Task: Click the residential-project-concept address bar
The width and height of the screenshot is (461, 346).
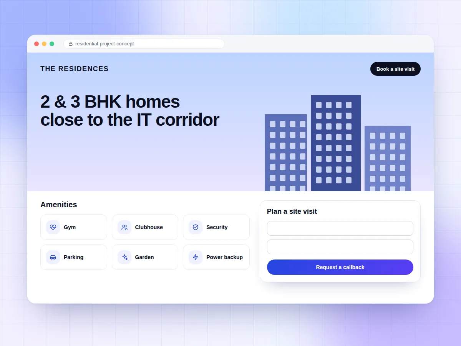Action: pos(144,44)
